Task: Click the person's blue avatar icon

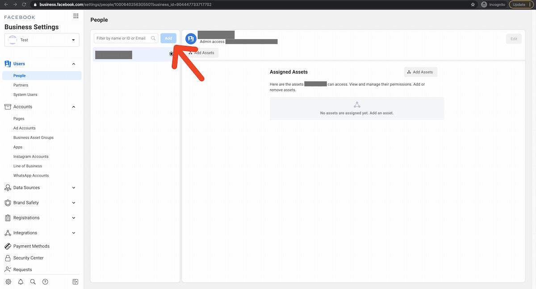Action: click(191, 39)
